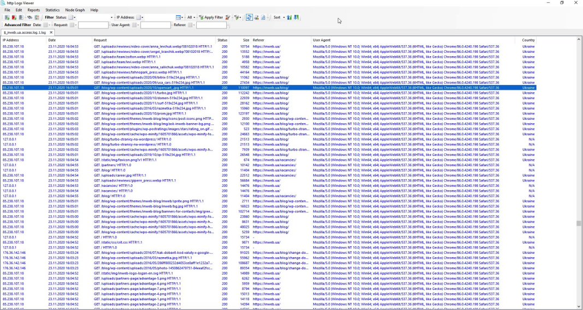Click the red document toolbar icon

pos(14,17)
